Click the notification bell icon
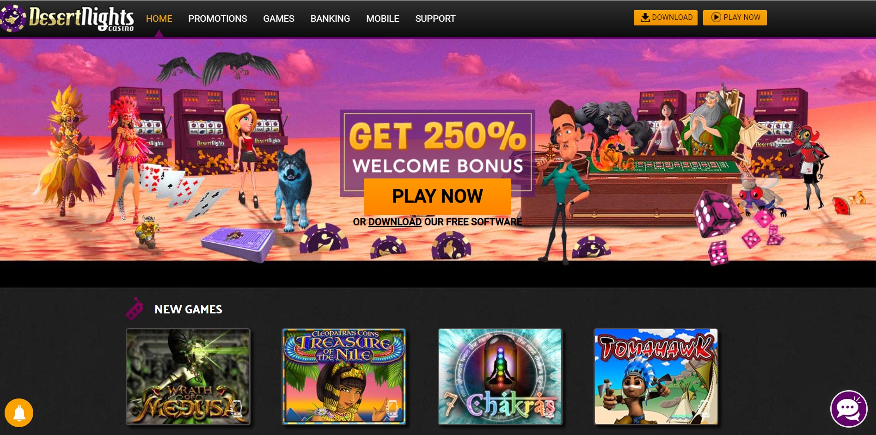This screenshot has width=876, height=435. [19, 412]
